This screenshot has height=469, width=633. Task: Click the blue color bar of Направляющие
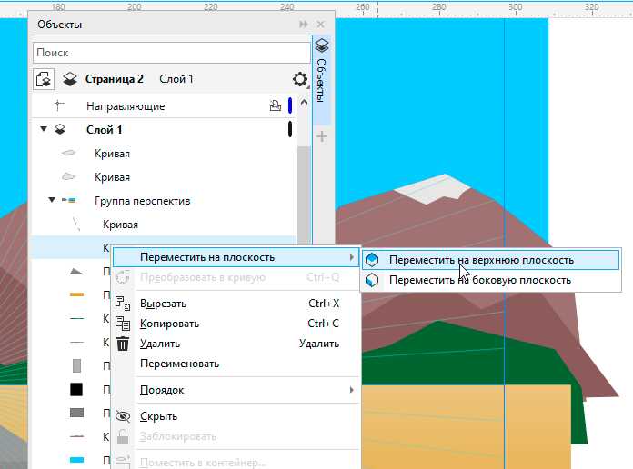(x=290, y=105)
